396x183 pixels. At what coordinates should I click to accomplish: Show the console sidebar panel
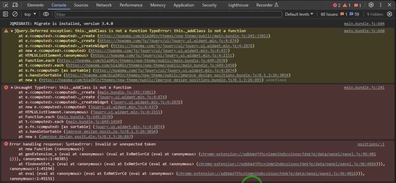[6, 14]
